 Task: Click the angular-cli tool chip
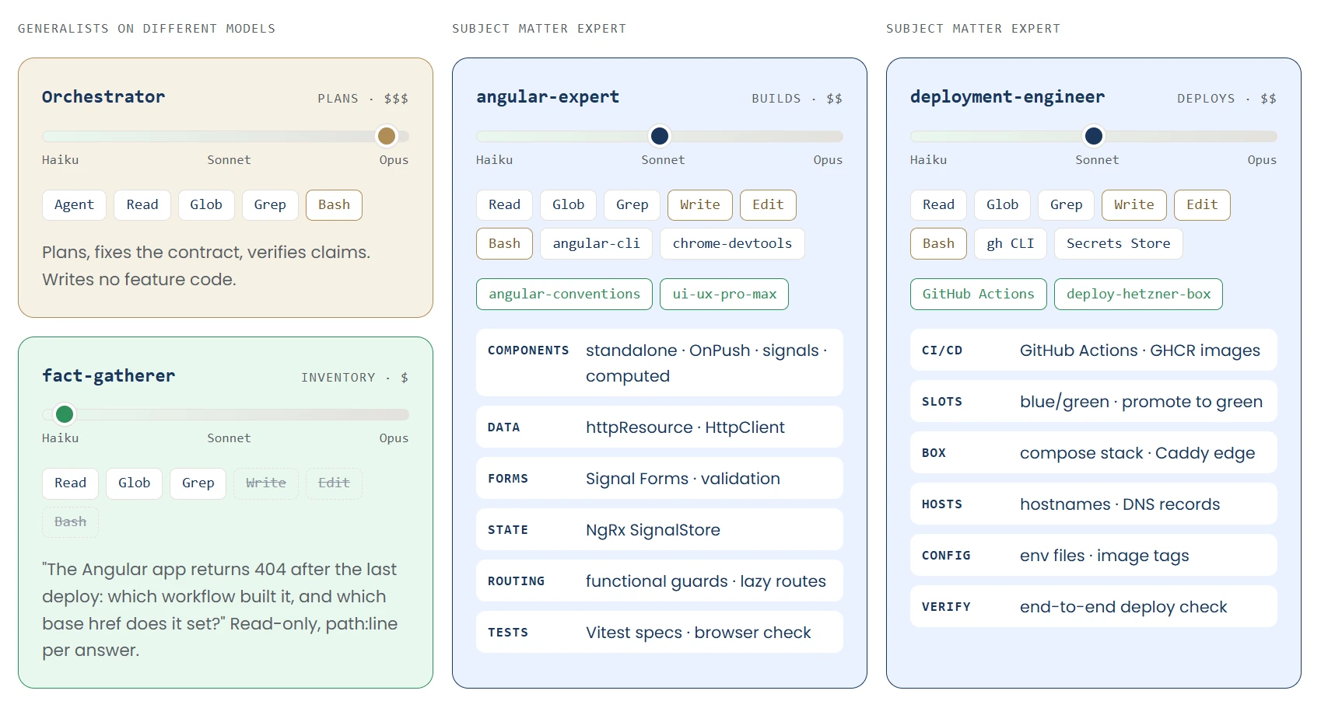coord(596,244)
